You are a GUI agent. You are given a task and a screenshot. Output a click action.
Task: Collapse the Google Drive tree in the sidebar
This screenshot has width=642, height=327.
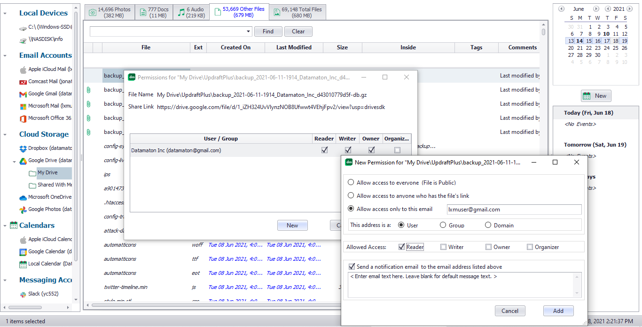pos(14,160)
